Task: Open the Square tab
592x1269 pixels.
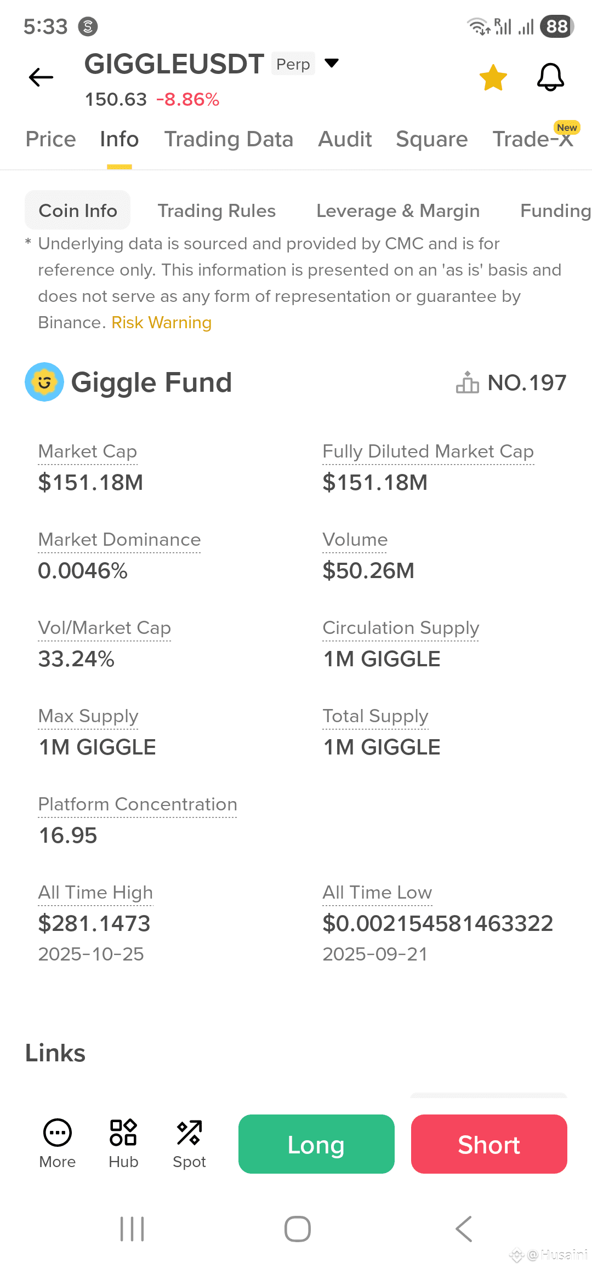Action: (x=432, y=139)
